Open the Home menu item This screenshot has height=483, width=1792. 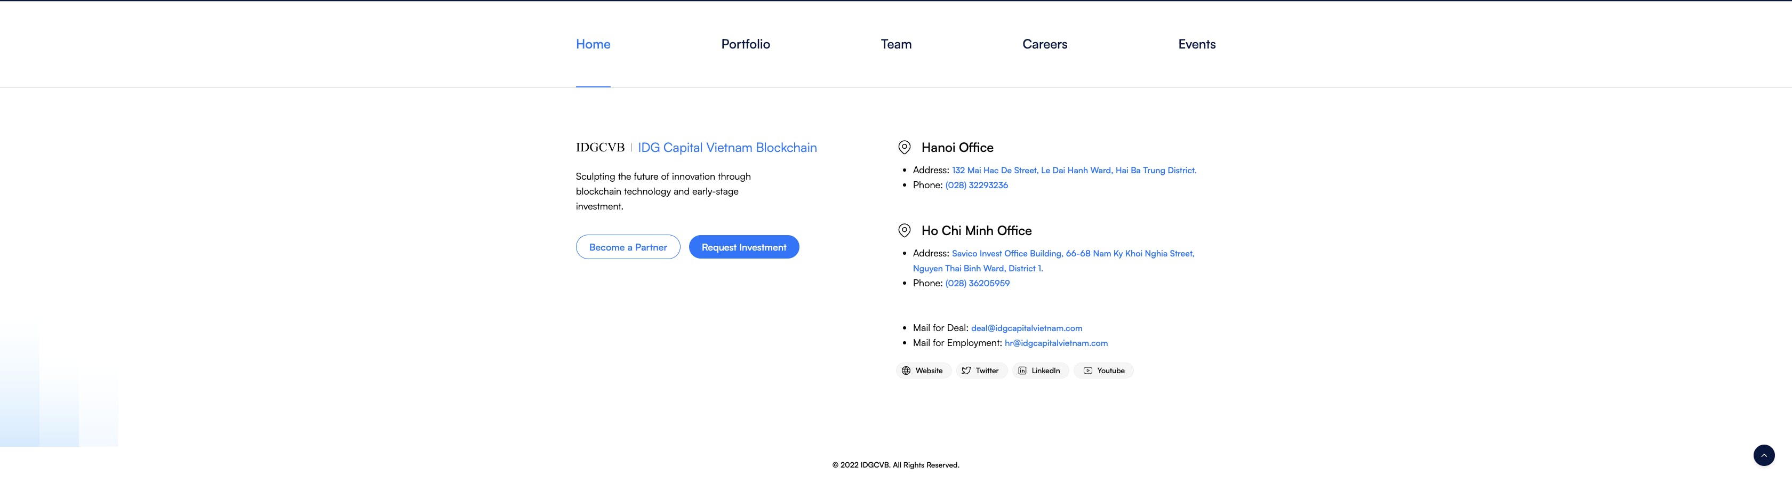click(593, 44)
